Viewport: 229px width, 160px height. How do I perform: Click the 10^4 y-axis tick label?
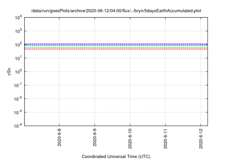tap(18, 17)
